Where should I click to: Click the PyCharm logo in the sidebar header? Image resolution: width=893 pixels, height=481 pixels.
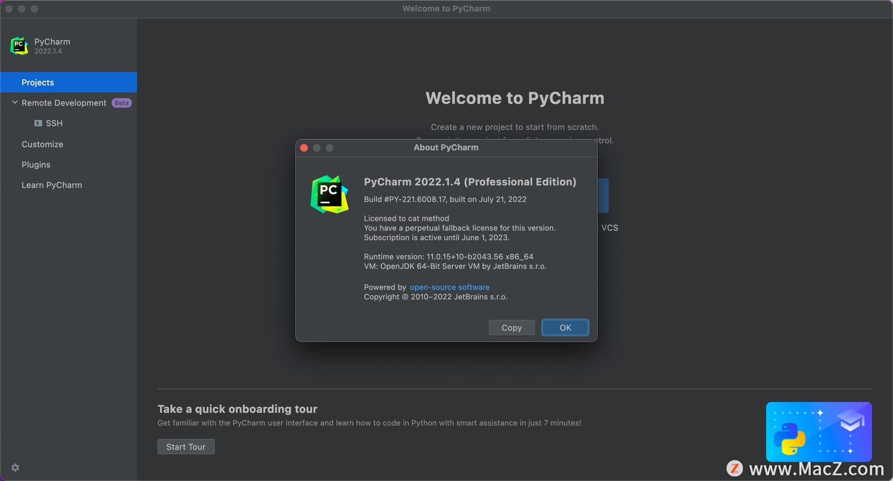(19, 46)
